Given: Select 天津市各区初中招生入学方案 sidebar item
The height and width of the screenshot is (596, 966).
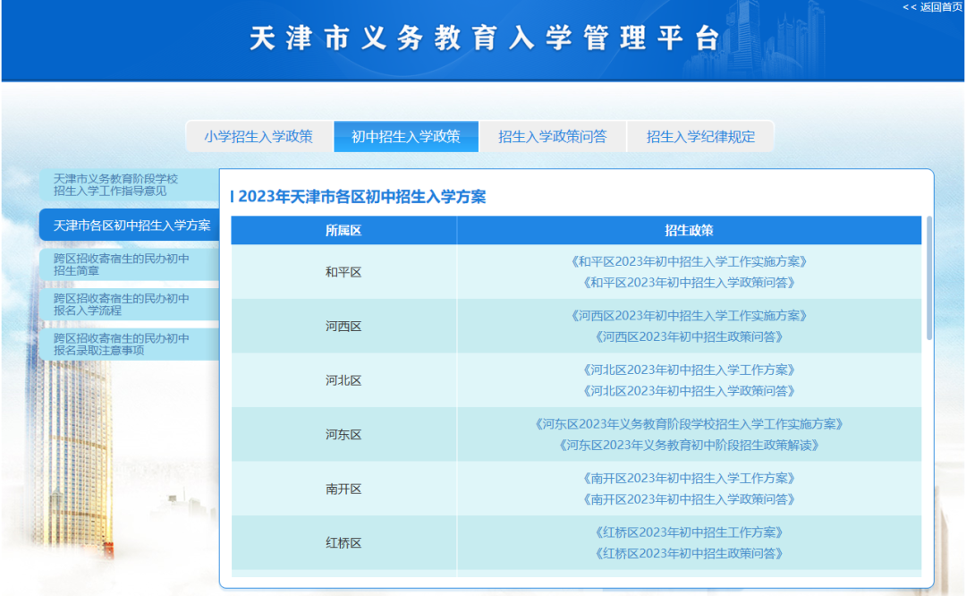Looking at the screenshot, I should tap(130, 225).
